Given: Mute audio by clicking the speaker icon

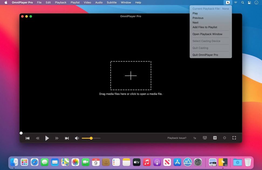Looking at the screenshot, I should 77,138.
